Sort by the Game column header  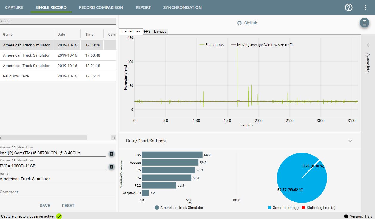(x=26, y=35)
